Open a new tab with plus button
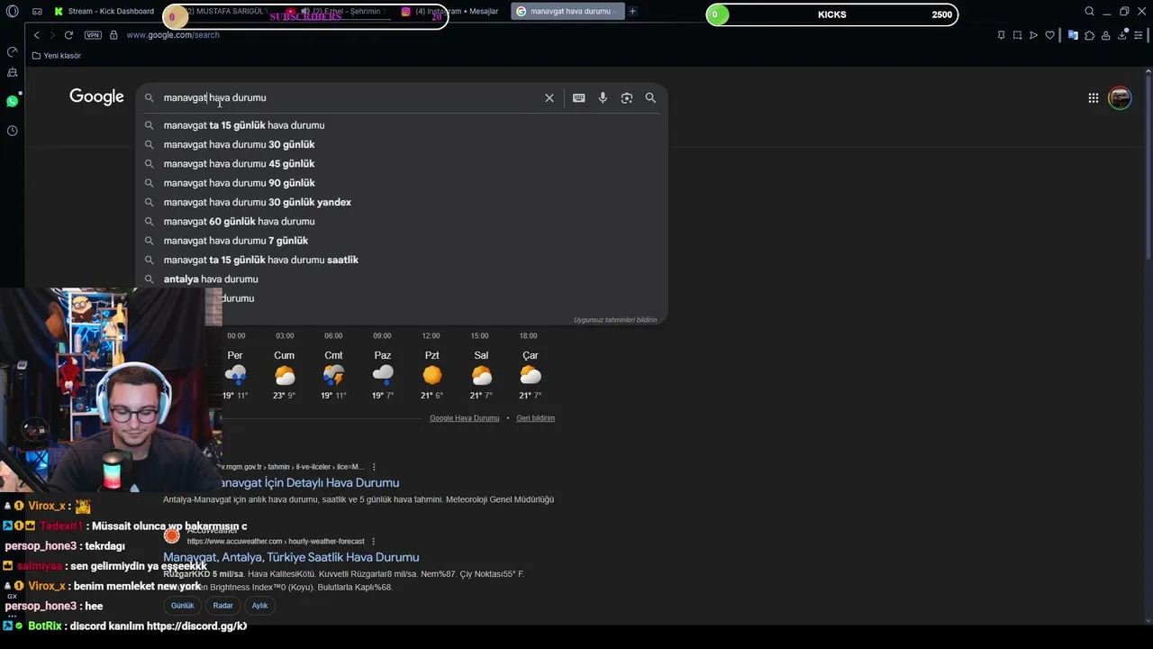The width and height of the screenshot is (1153, 649). (x=632, y=11)
